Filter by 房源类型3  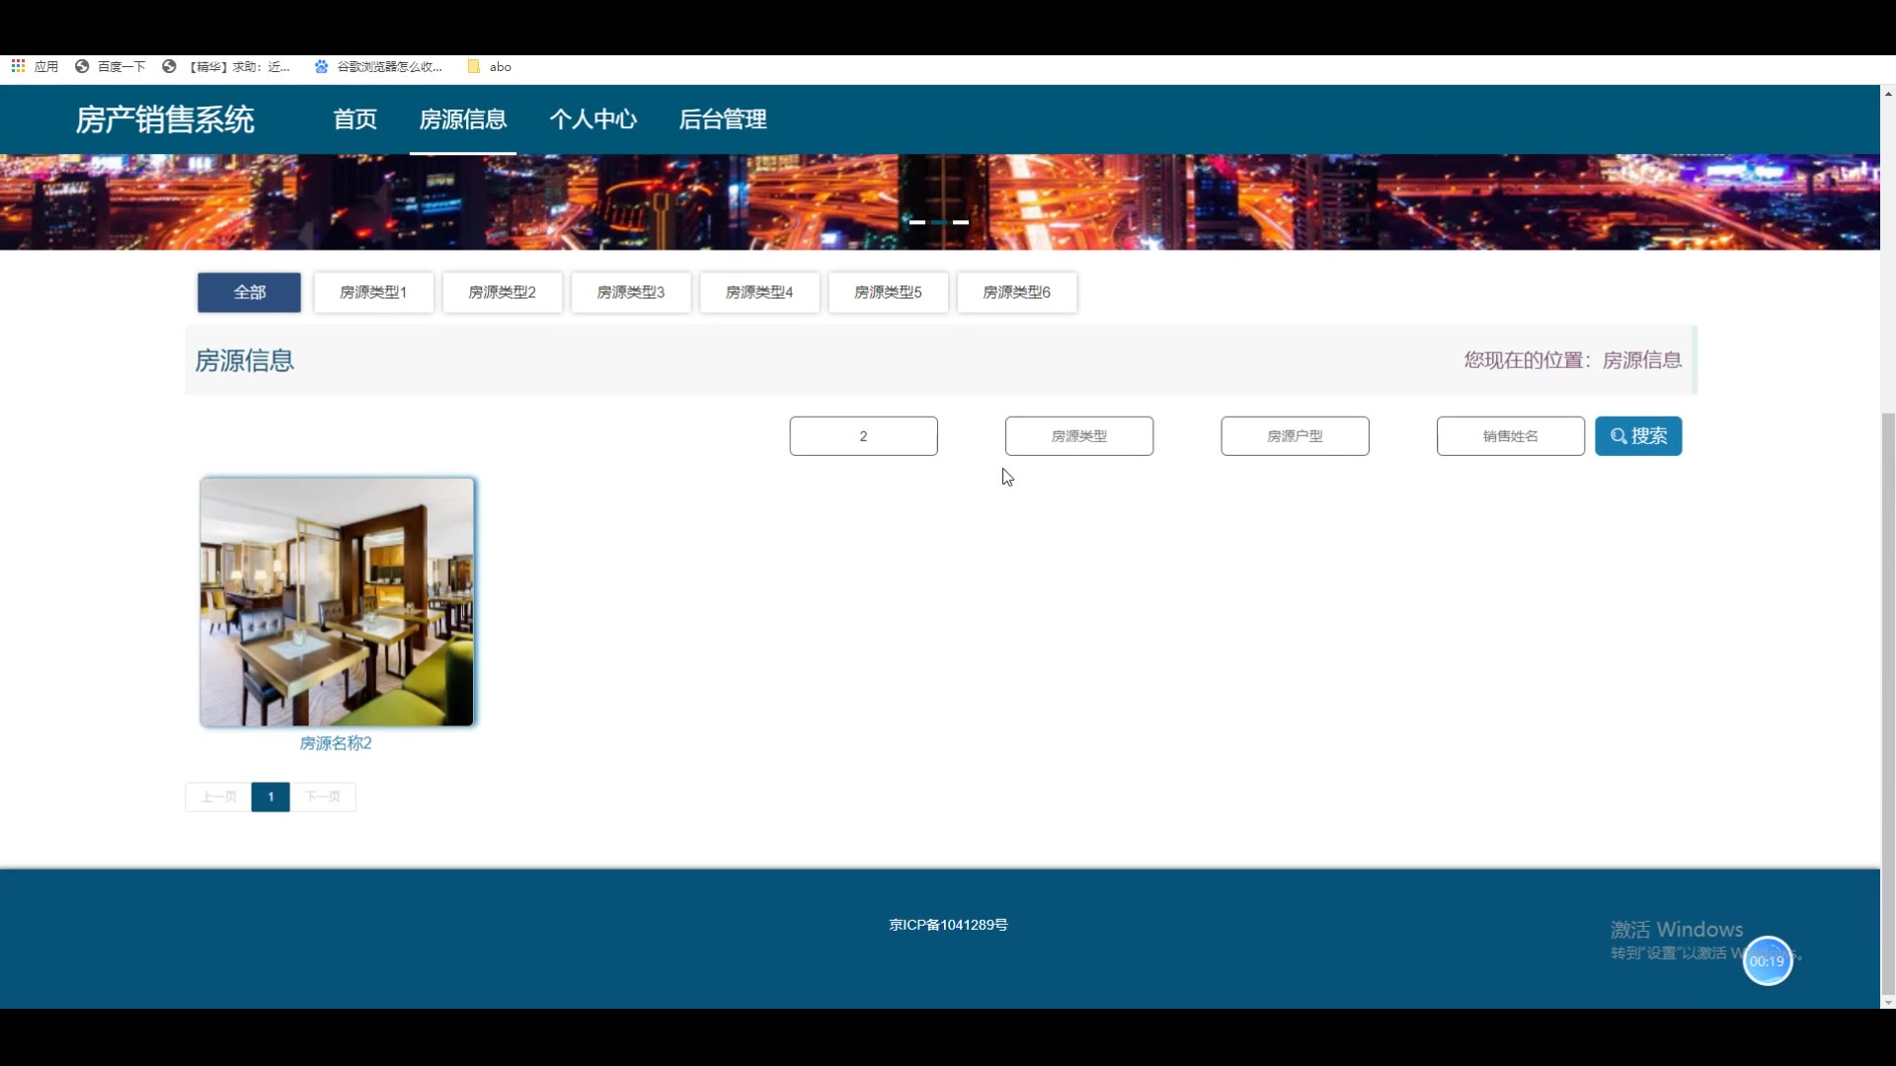click(631, 292)
